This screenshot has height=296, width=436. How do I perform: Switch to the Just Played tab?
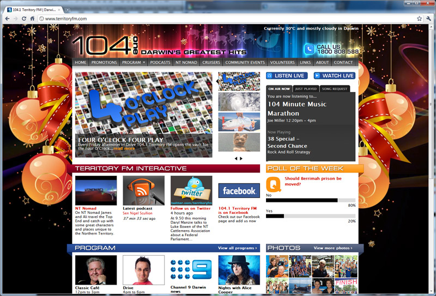point(306,89)
